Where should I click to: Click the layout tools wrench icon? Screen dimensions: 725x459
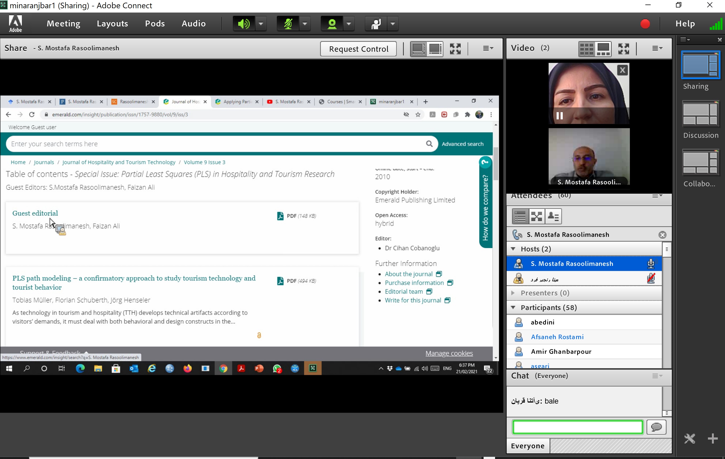[690, 438]
